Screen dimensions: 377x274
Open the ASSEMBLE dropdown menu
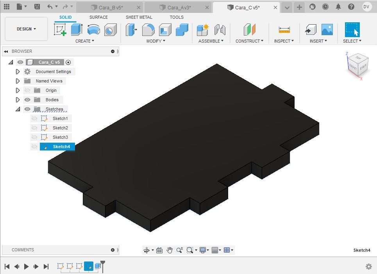pos(211,41)
